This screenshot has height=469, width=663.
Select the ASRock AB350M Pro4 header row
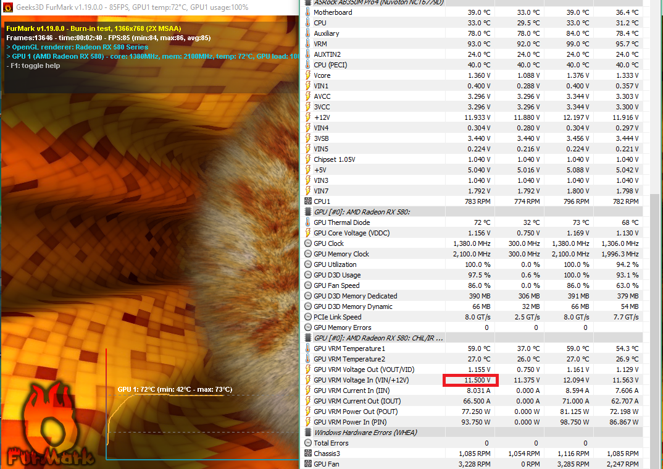click(x=473, y=2)
